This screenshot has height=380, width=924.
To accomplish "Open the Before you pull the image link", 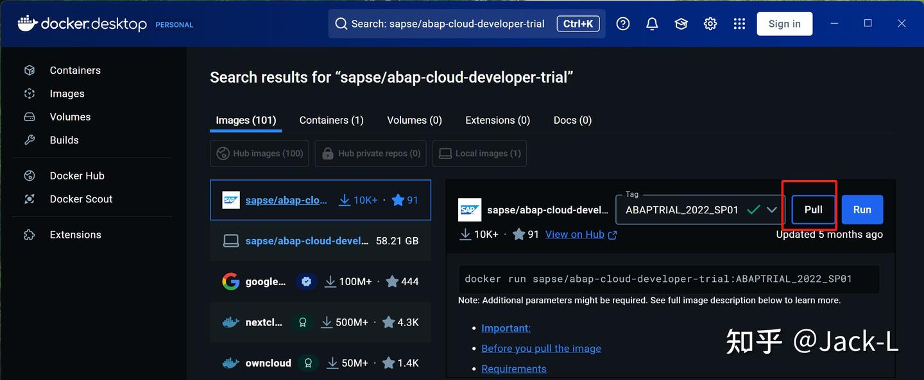I will [x=541, y=349].
